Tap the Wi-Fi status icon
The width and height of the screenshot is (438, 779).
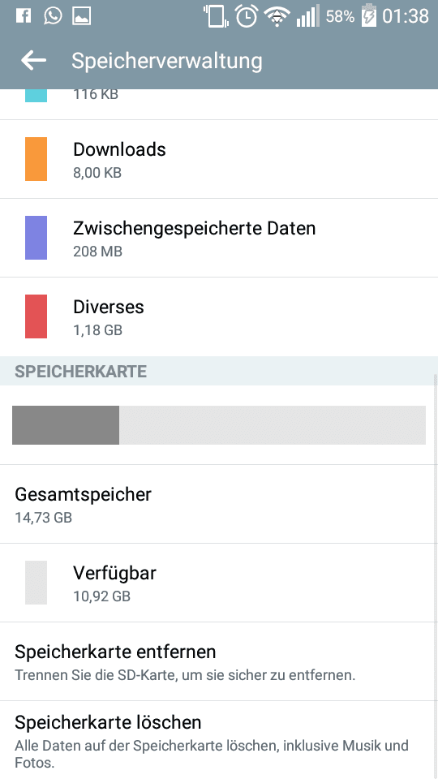click(x=277, y=17)
